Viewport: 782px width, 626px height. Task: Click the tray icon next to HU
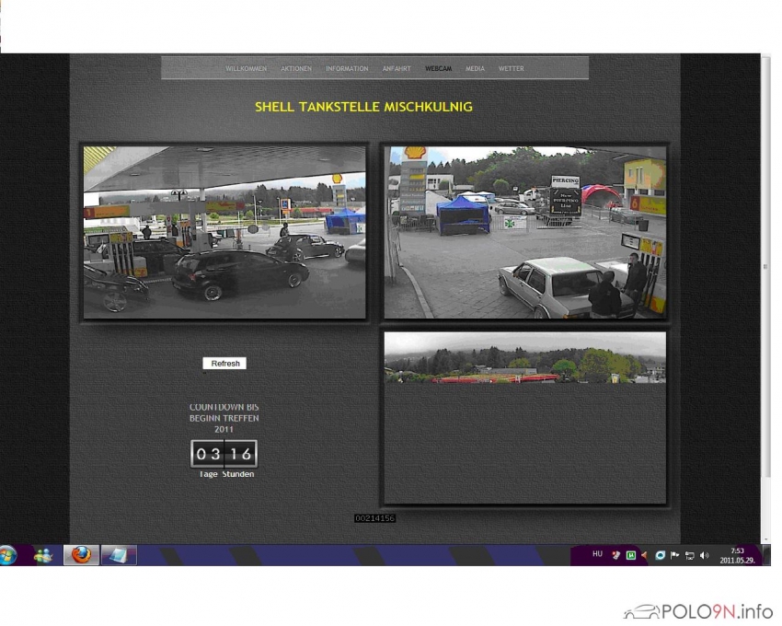615,555
